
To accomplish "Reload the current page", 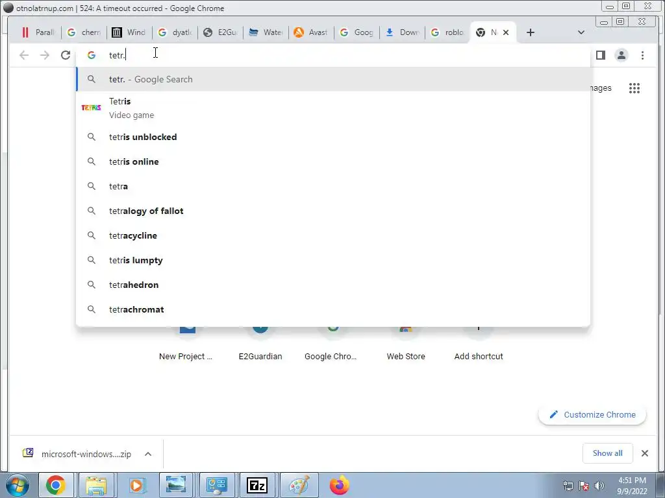I will point(66,55).
